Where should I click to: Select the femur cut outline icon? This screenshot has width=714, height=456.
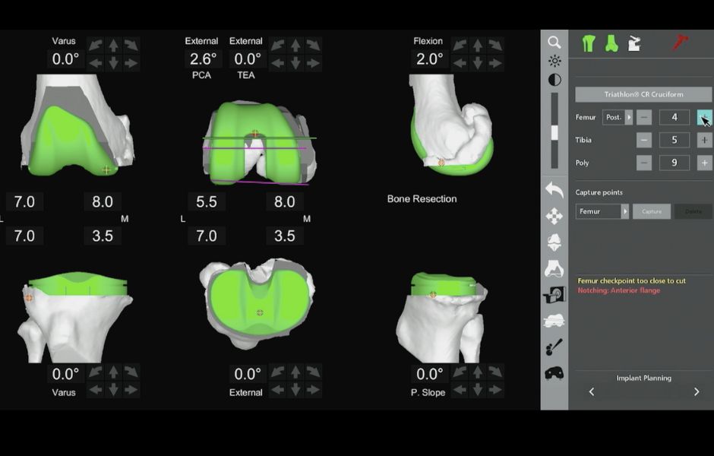point(554,269)
